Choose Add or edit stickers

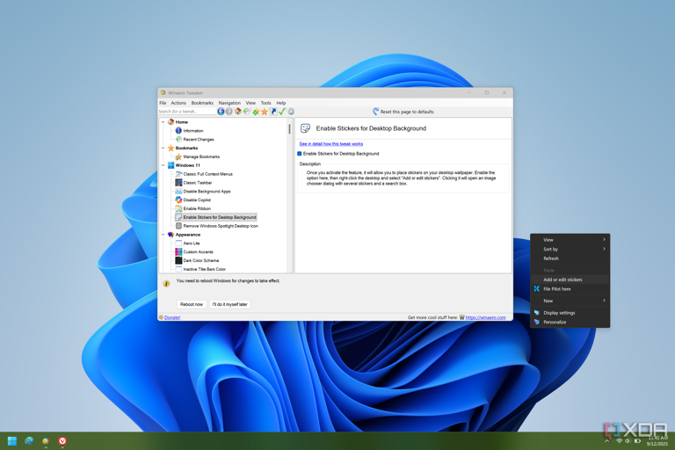(562, 279)
